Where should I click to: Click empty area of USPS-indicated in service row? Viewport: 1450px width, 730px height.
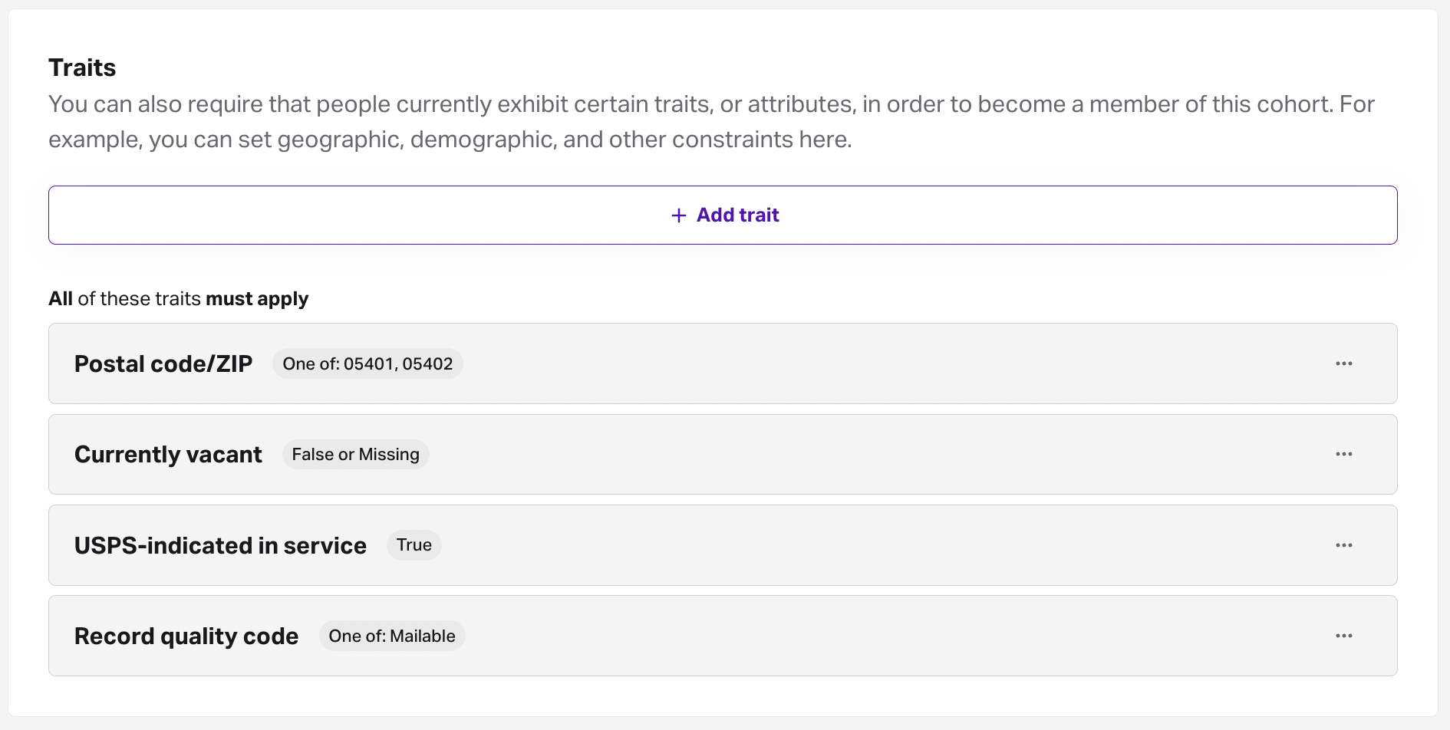882,545
